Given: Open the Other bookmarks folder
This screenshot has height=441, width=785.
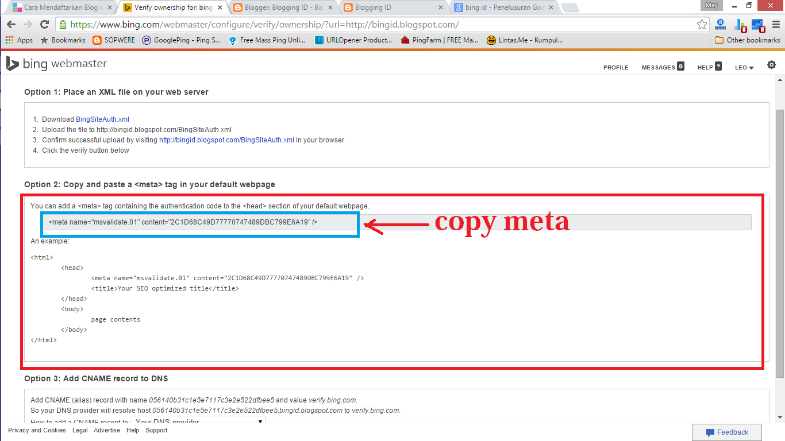Looking at the screenshot, I should click(747, 40).
